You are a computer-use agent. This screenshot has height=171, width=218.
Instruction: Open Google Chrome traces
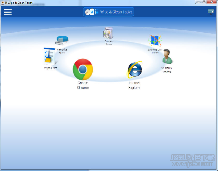point(83,69)
